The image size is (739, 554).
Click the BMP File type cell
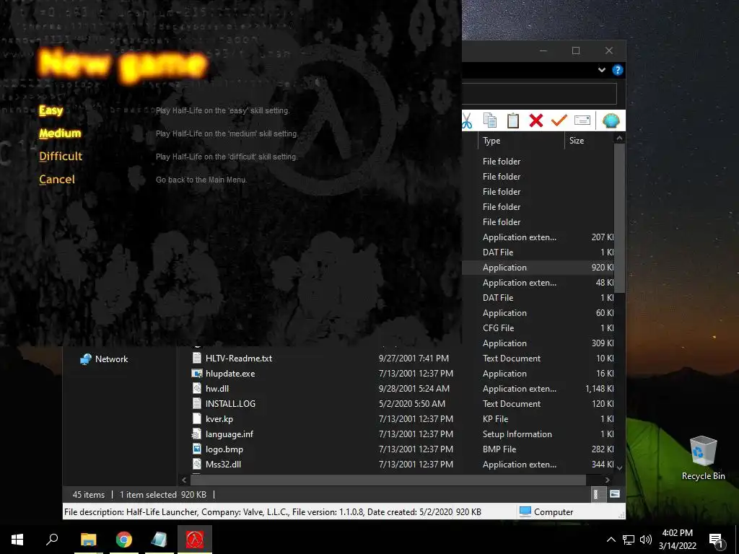(x=499, y=449)
